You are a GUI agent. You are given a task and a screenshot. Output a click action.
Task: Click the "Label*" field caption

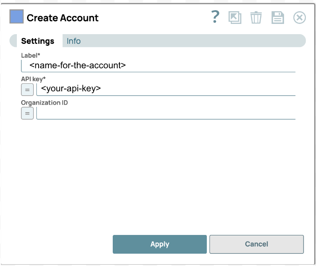point(31,55)
